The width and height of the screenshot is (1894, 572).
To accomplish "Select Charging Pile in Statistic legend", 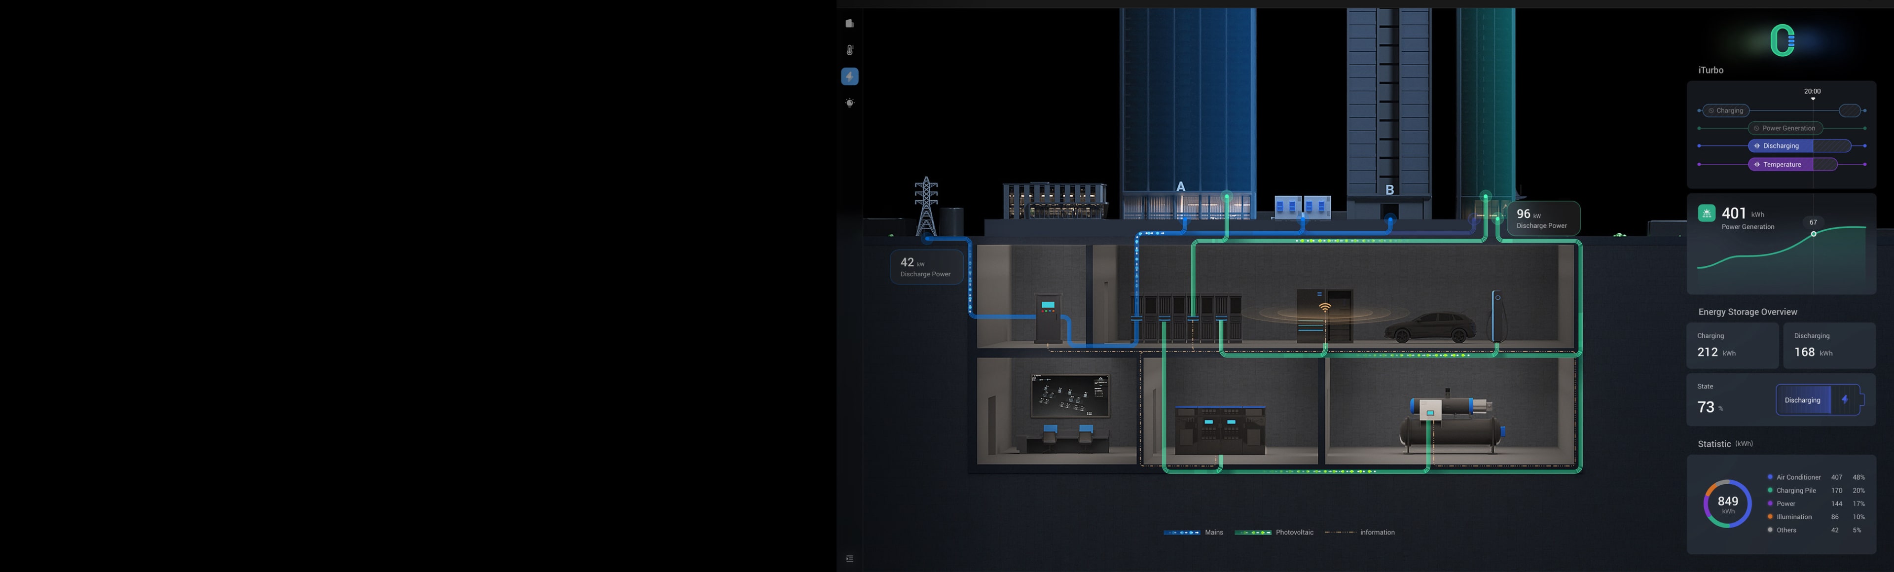I will 1795,490.
